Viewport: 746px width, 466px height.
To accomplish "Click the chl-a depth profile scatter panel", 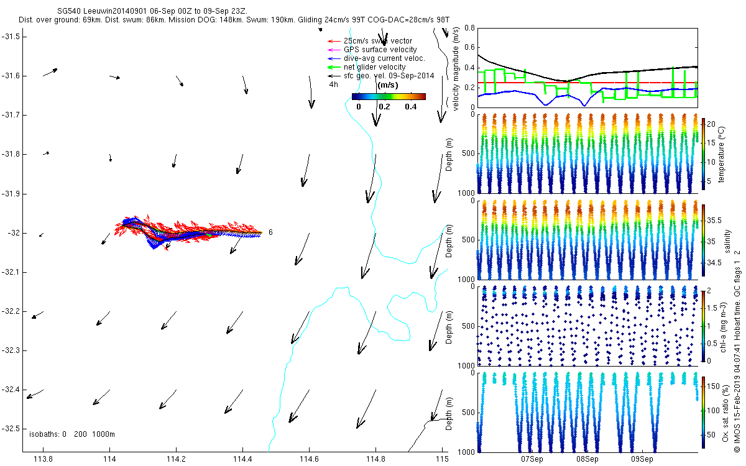I will [586, 326].
